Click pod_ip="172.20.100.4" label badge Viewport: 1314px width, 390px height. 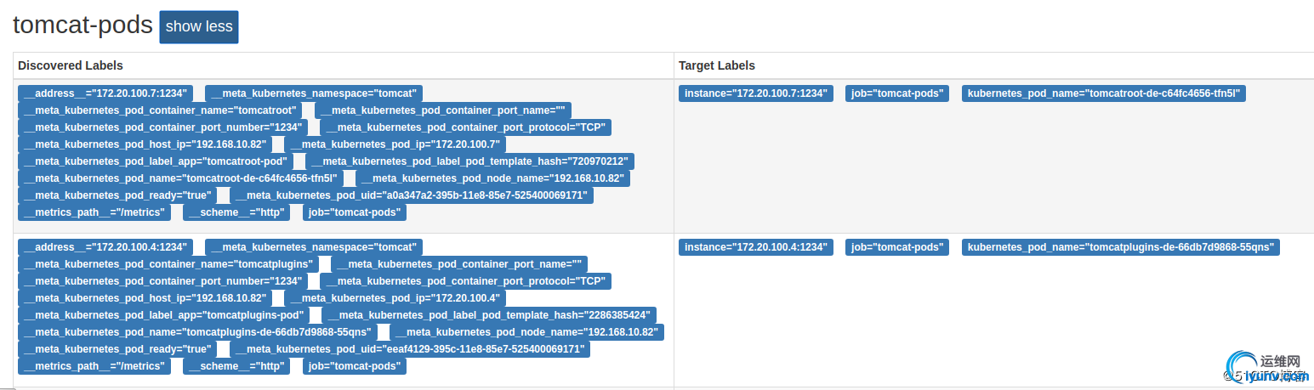[x=395, y=298]
